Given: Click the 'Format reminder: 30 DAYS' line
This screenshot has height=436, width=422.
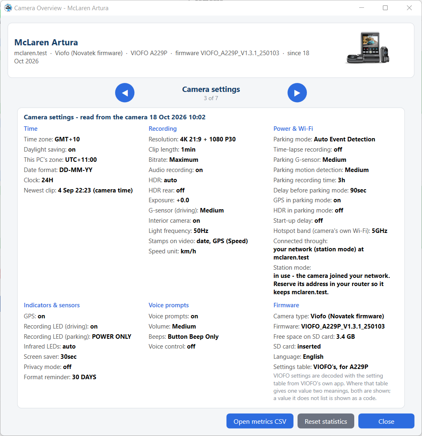Looking at the screenshot, I should 60,377.
